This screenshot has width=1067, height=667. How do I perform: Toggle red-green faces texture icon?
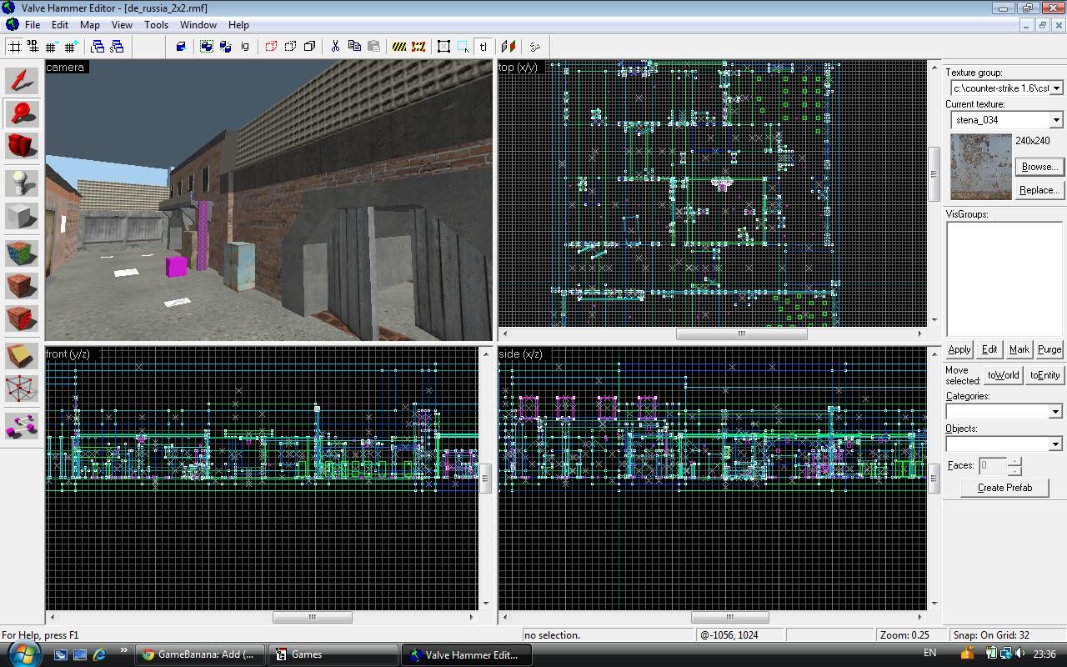point(508,47)
